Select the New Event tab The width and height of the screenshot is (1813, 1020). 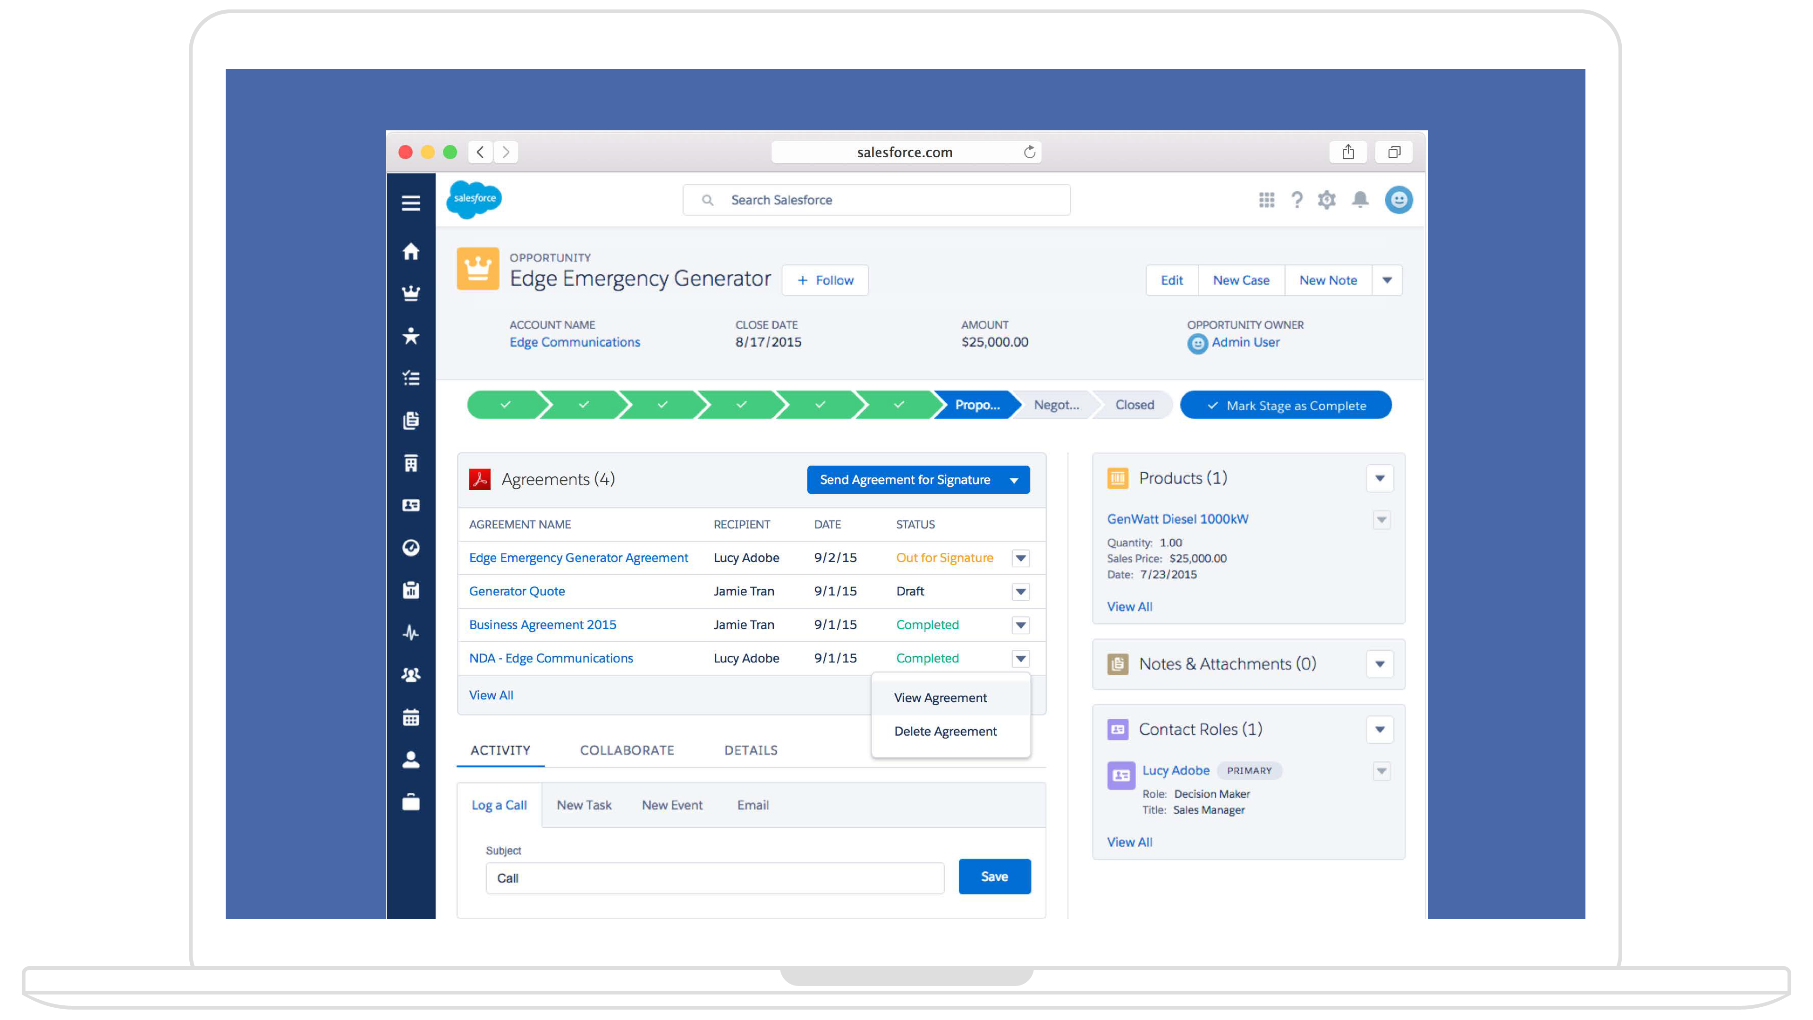[x=671, y=805]
